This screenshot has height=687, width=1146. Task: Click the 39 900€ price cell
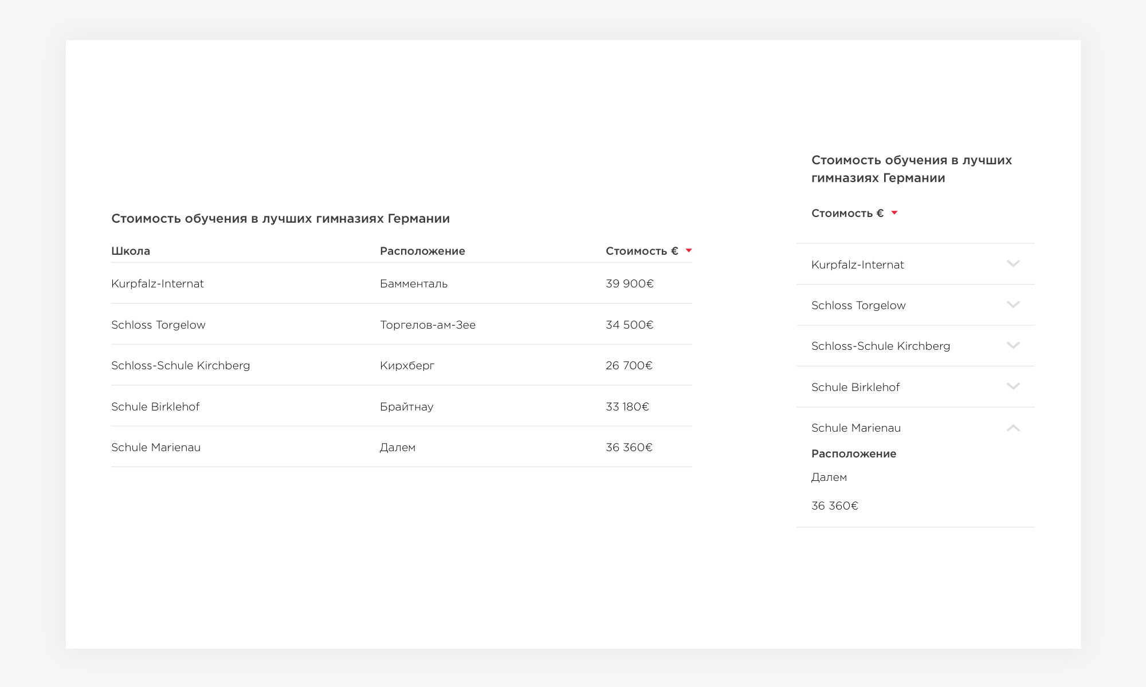[x=630, y=283]
